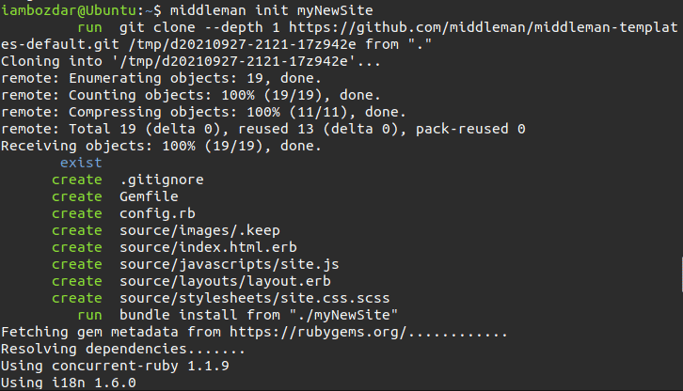The image size is (683, 391).
Task: Click the blue 'exist' status word
Action: click(x=81, y=163)
